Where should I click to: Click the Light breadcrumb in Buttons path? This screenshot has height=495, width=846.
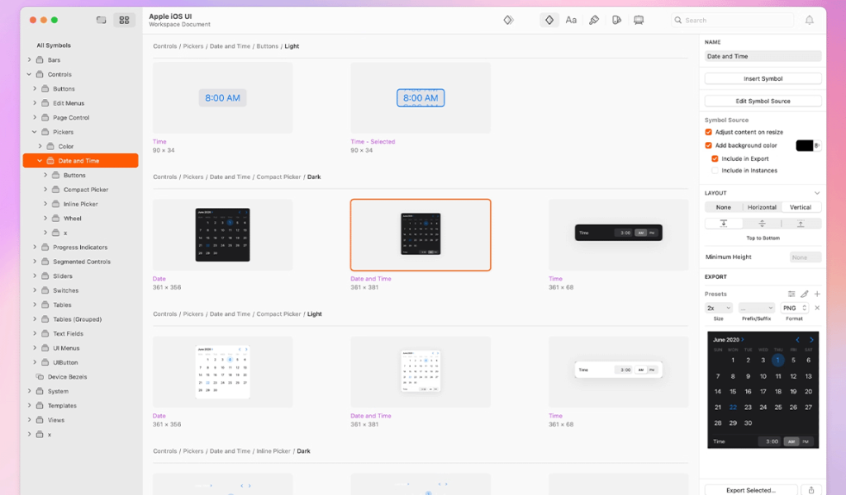292,46
